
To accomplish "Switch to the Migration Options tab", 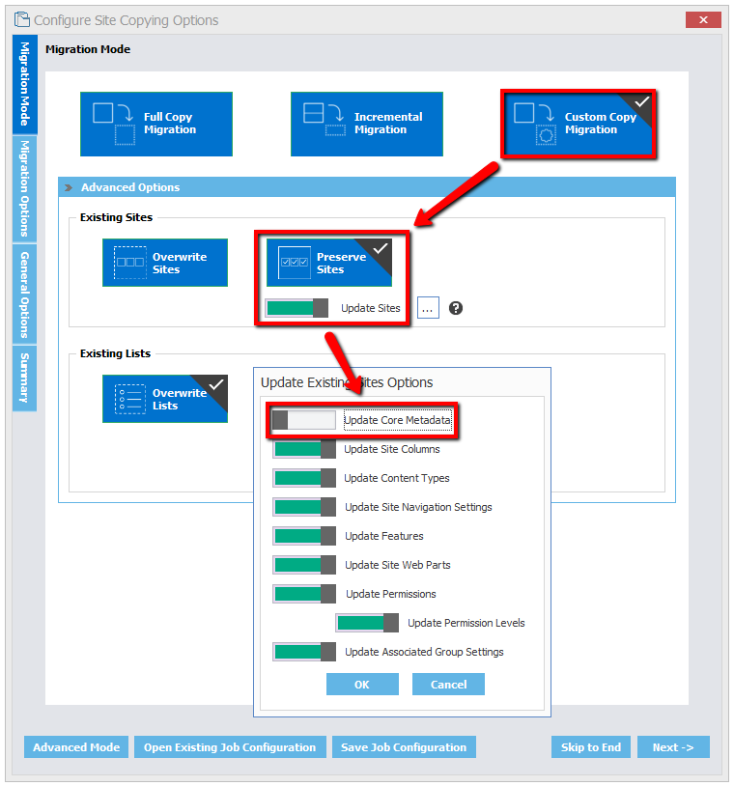I will click(x=25, y=188).
